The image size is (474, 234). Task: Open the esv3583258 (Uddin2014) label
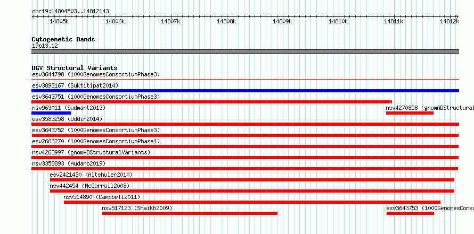pos(67,119)
